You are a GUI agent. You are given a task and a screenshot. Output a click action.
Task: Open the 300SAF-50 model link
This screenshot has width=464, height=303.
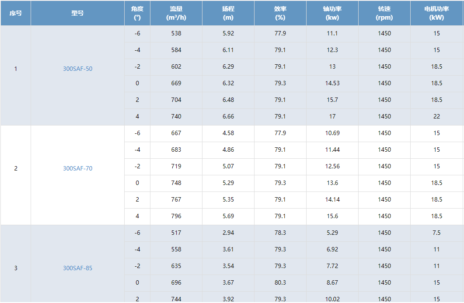point(77,69)
